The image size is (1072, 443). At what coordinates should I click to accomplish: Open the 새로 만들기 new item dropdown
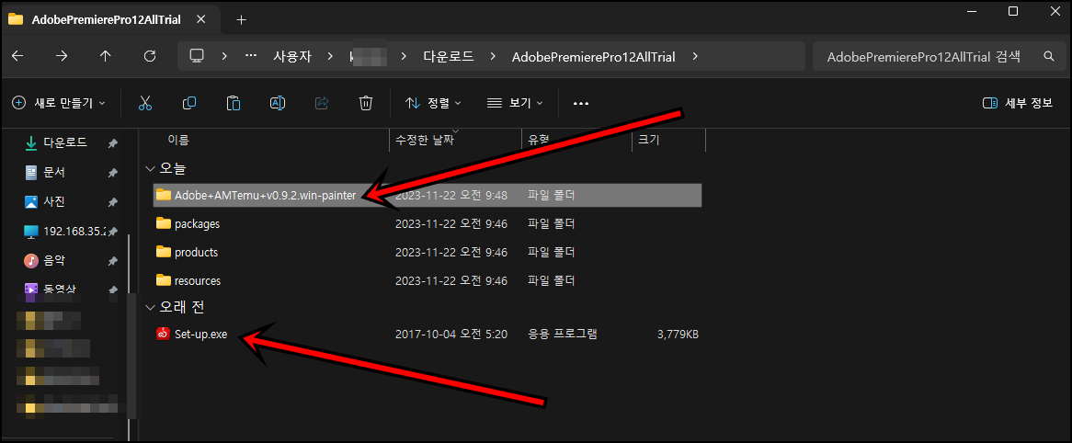pos(60,103)
